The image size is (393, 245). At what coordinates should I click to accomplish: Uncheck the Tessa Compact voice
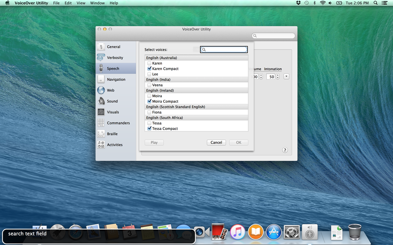click(x=149, y=129)
